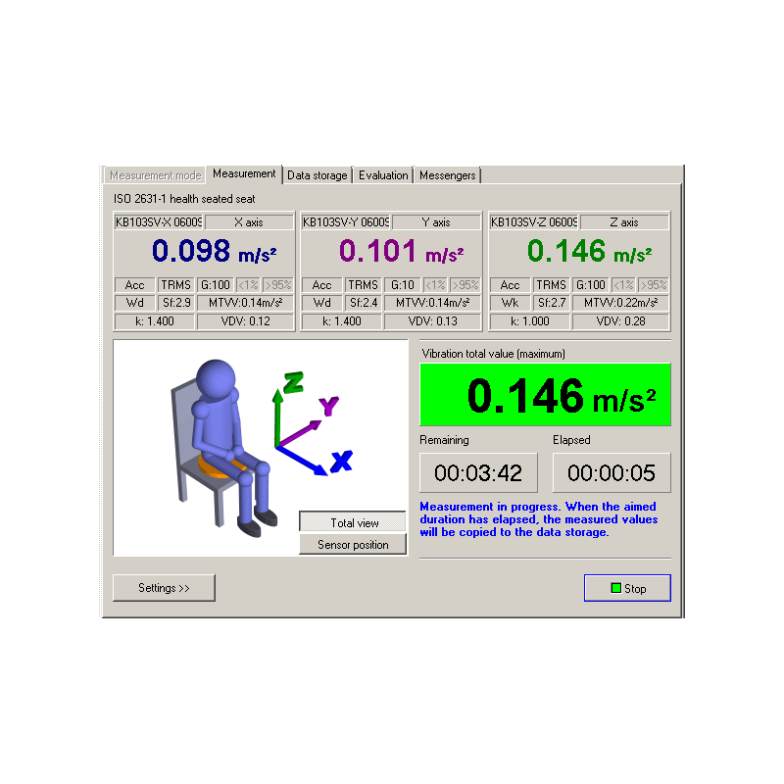Toggle the Total view button
The image size is (784, 784).
coord(353,523)
